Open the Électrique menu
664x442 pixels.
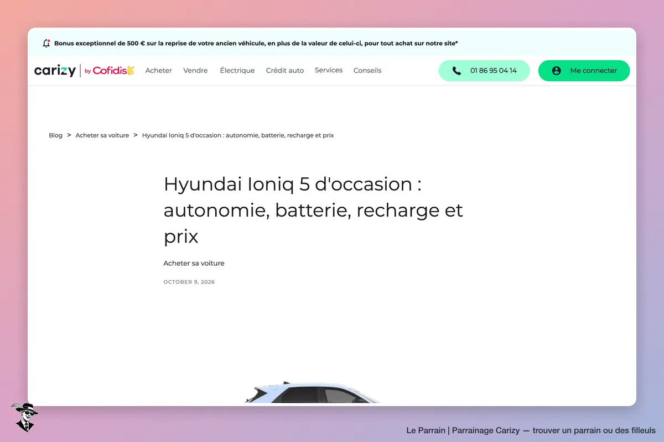coord(237,71)
